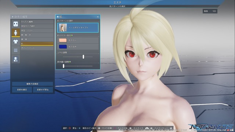Click the 肌パターンの選択 section label
Image resolution: width=235 pixels, height=132 pixels.
click(65, 21)
